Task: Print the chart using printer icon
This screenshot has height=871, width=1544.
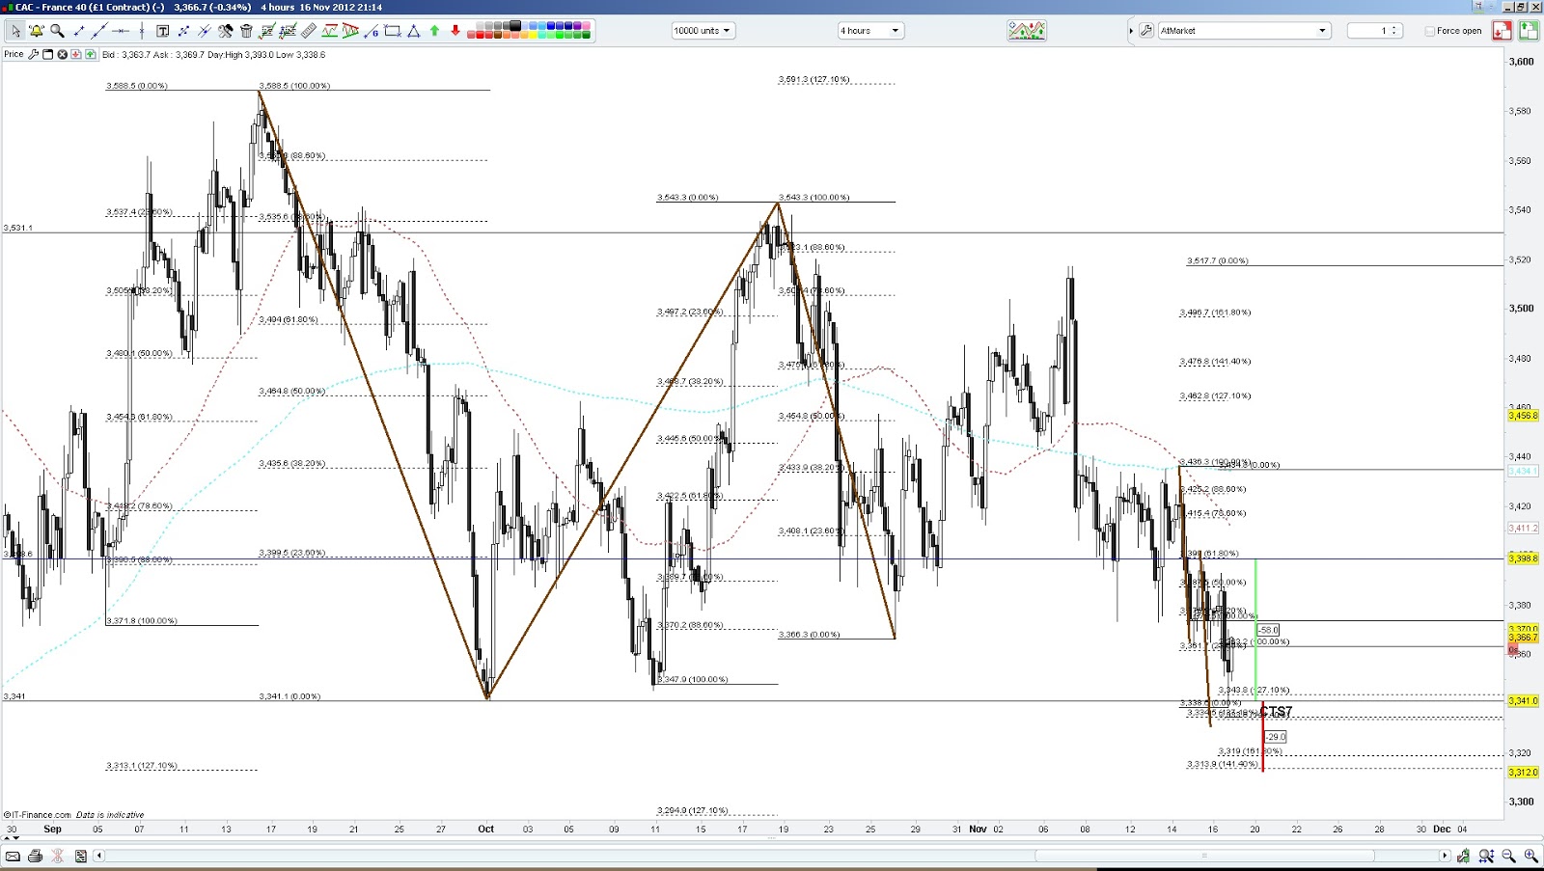Action: tap(36, 856)
